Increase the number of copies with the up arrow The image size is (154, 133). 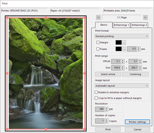point(106,120)
